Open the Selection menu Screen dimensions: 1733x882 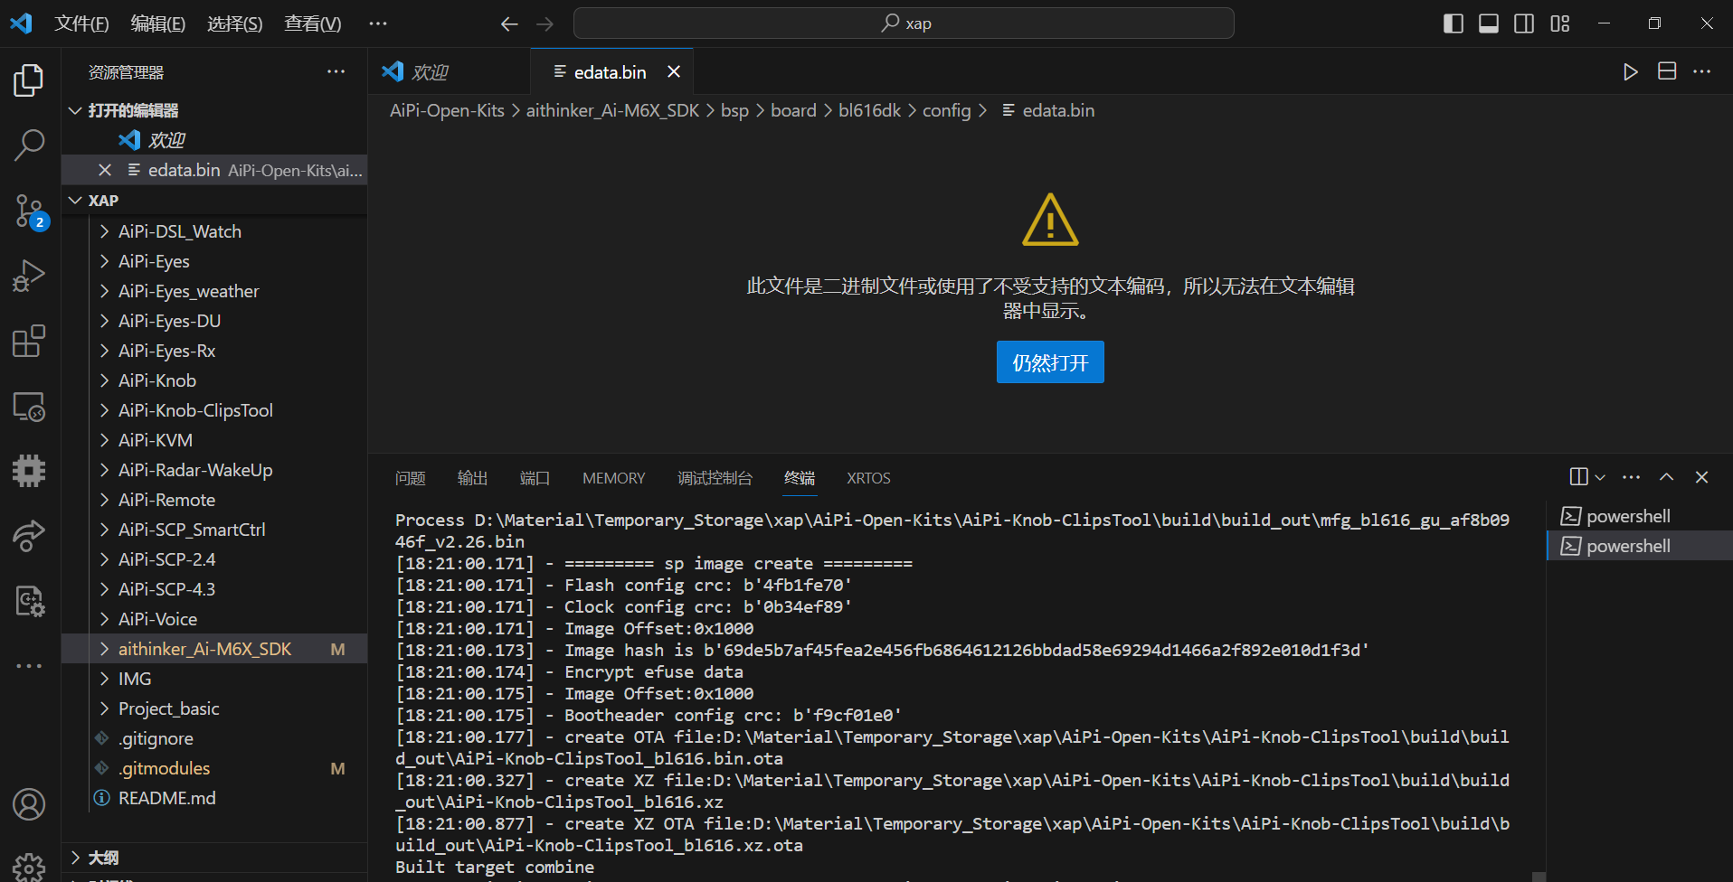pyautogui.click(x=235, y=23)
